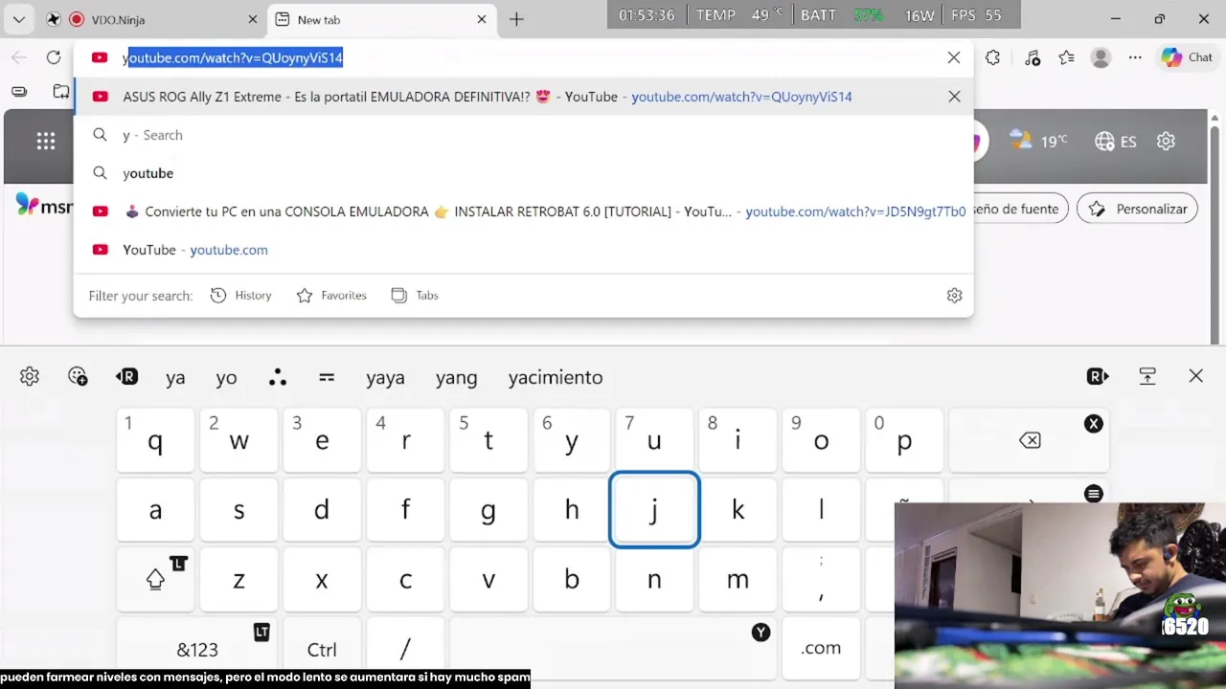Filter search by History
This screenshot has height=689, width=1226.
[x=241, y=296]
